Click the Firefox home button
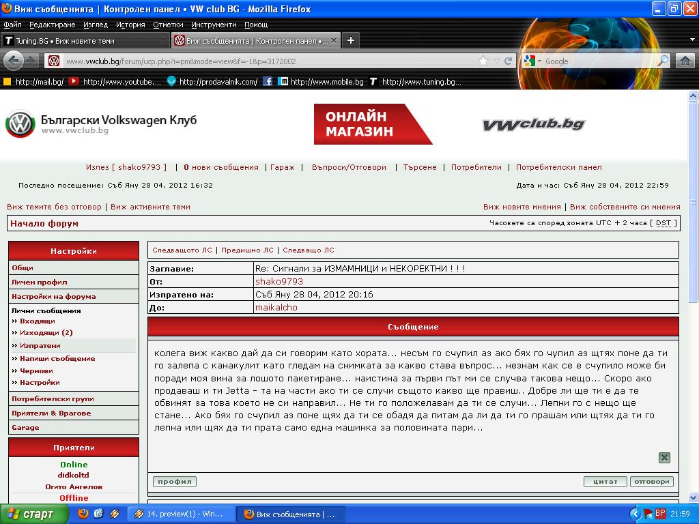 685,61
